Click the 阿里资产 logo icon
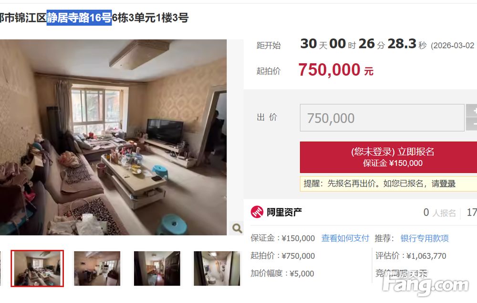The height and width of the screenshot is (303, 477). [257, 212]
